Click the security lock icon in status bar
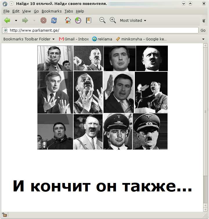 point(5,215)
